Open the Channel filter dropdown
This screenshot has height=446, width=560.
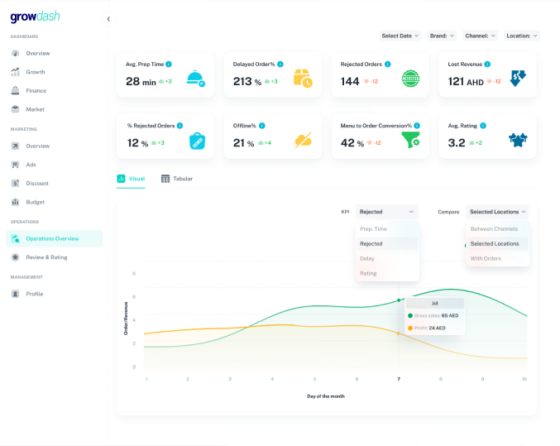480,36
